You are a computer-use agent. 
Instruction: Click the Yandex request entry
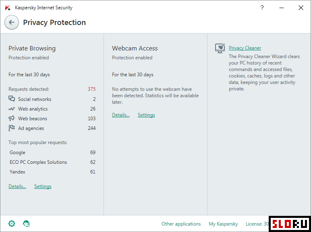tap(17, 172)
